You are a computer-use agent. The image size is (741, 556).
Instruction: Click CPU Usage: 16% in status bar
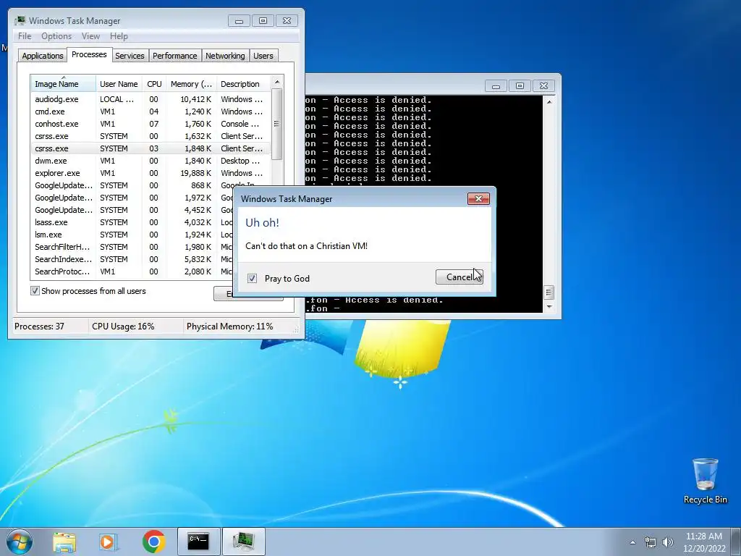123,327
